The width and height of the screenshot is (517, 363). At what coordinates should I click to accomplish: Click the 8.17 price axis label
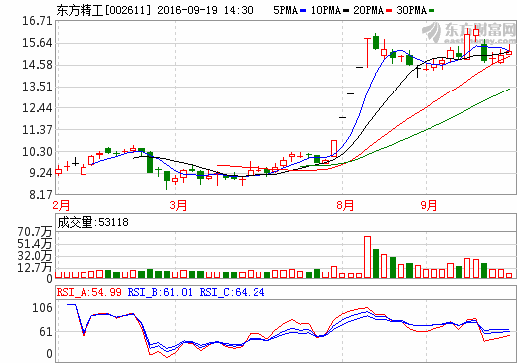pyautogui.click(x=41, y=195)
